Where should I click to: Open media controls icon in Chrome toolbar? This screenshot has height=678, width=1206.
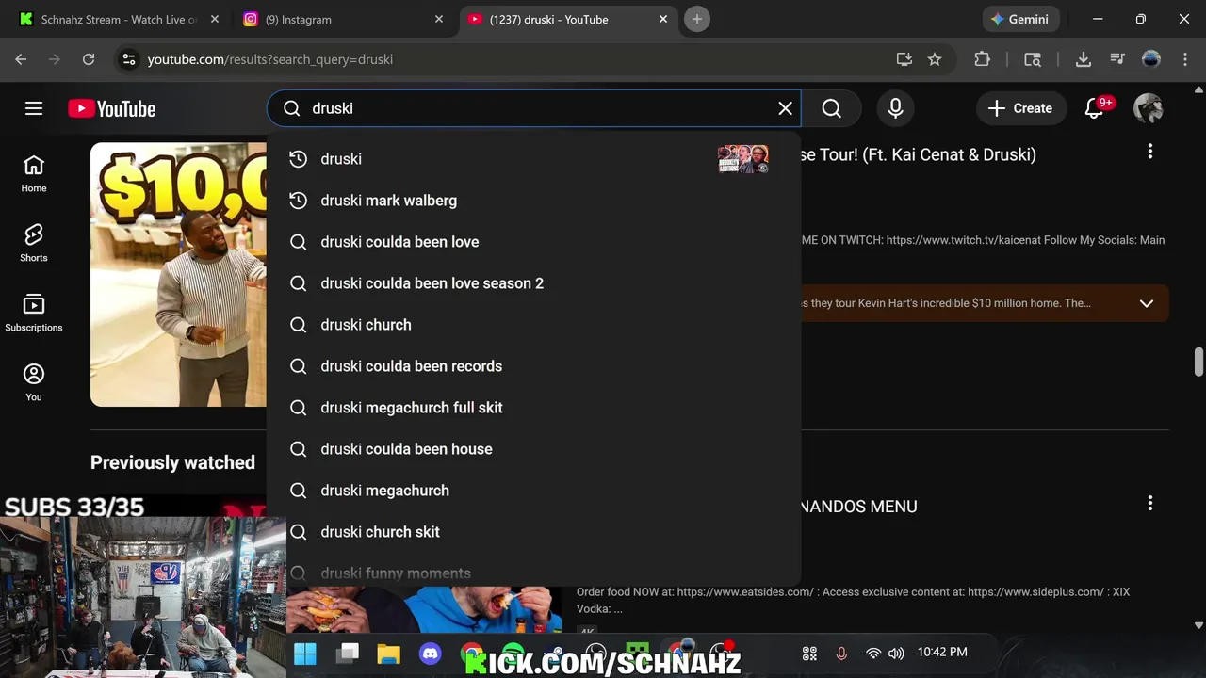click(x=1117, y=59)
